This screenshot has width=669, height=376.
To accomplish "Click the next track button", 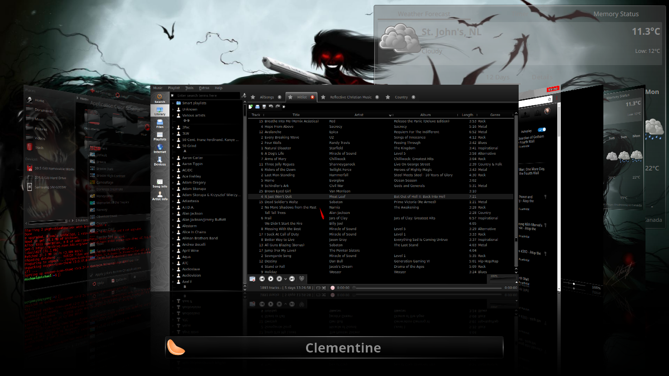I will pyautogui.click(x=292, y=279).
